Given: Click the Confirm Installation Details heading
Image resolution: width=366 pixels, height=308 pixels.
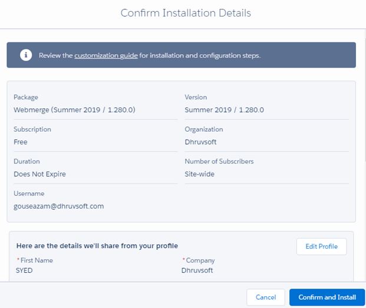Looking at the screenshot, I should 186,13.
